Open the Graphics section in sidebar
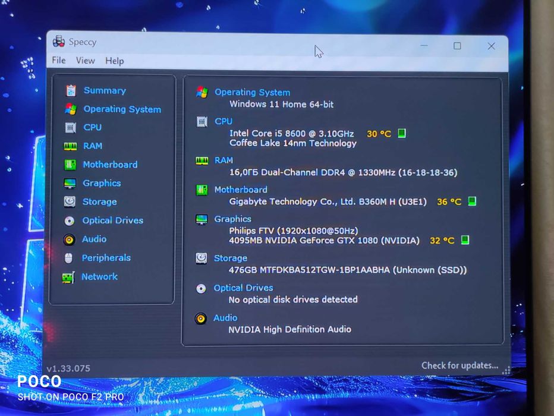The image size is (554, 416). coord(102,183)
